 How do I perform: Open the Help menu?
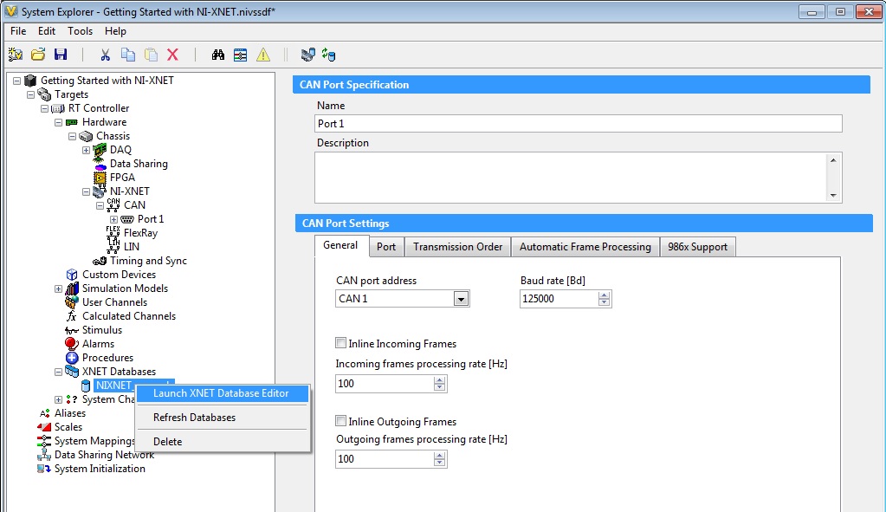115,31
